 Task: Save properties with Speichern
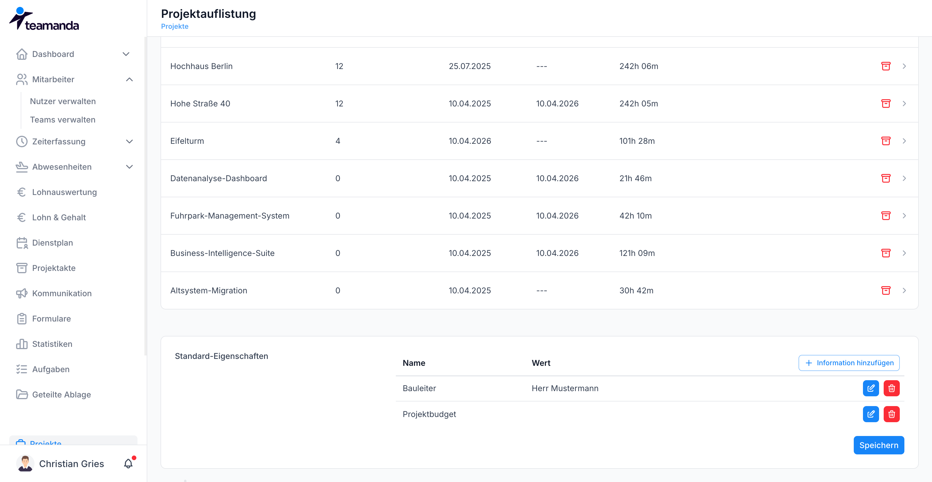(x=879, y=445)
